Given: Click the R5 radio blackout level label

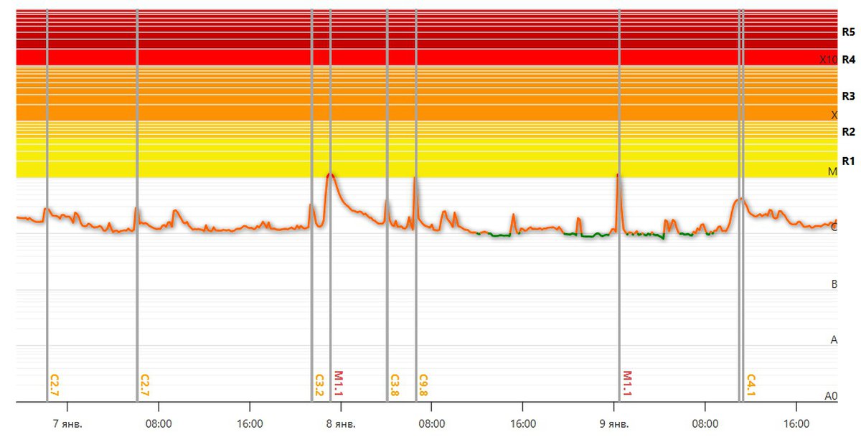Looking at the screenshot, I should (848, 32).
